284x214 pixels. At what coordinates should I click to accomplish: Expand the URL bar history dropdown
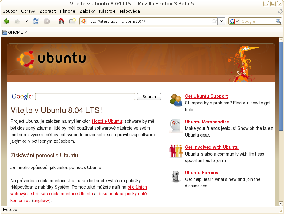221,21
